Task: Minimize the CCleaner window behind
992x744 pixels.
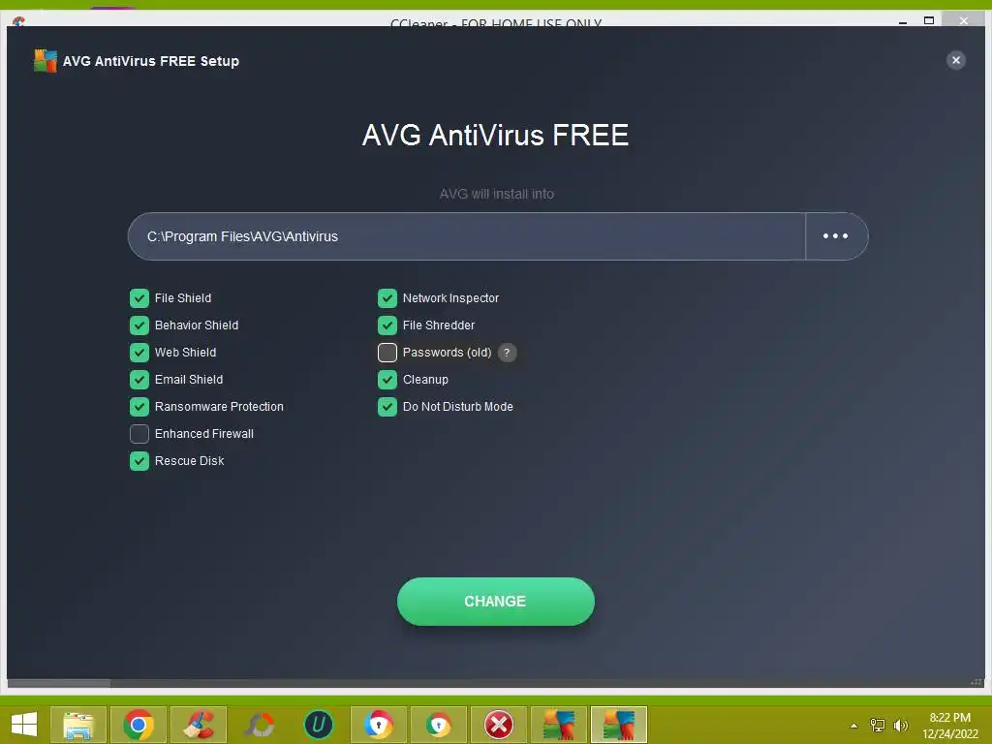Action: point(903,21)
